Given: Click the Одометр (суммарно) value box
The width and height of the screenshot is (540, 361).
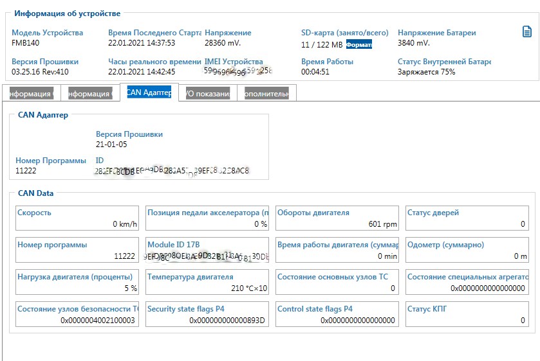Looking at the screenshot, I should click(467, 250).
